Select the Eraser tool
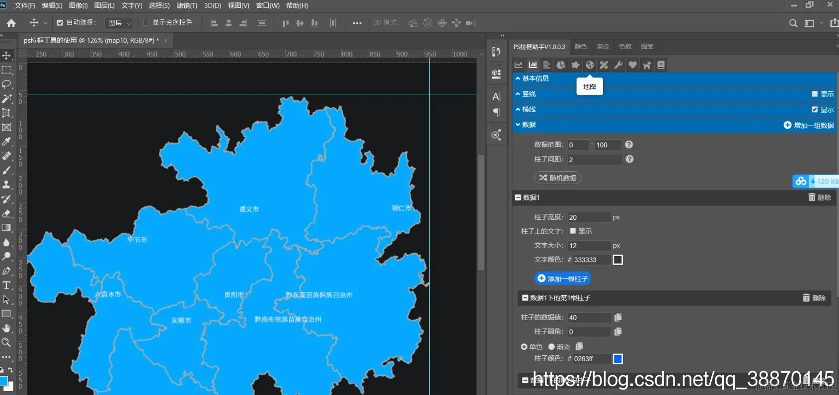 click(6, 213)
